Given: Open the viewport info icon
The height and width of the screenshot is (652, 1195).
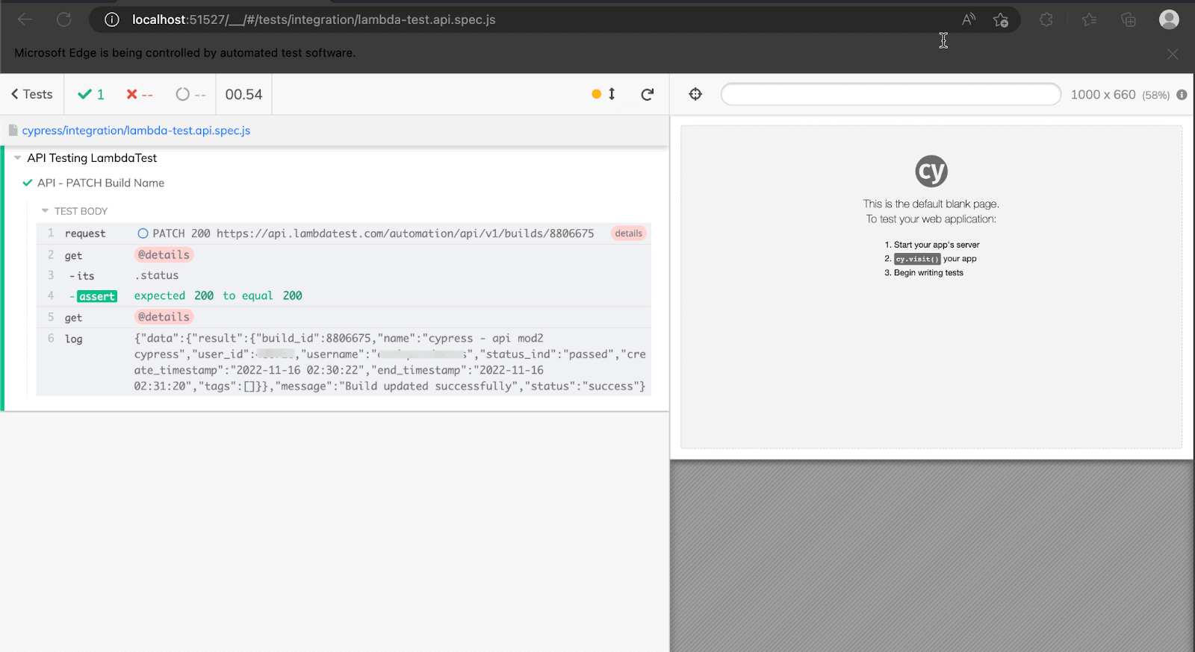Looking at the screenshot, I should [1182, 95].
